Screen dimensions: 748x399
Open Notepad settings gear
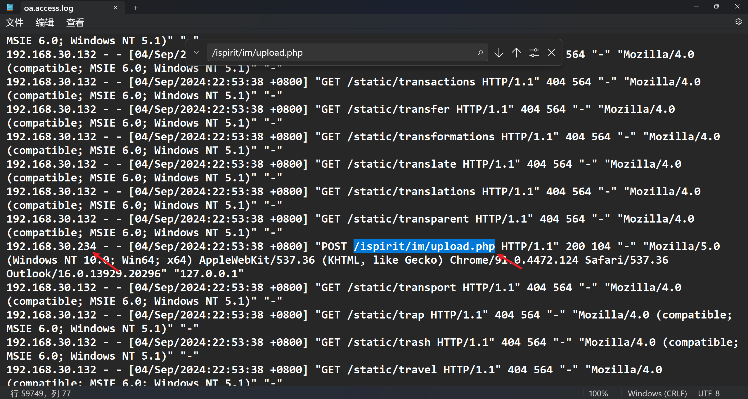coord(738,22)
